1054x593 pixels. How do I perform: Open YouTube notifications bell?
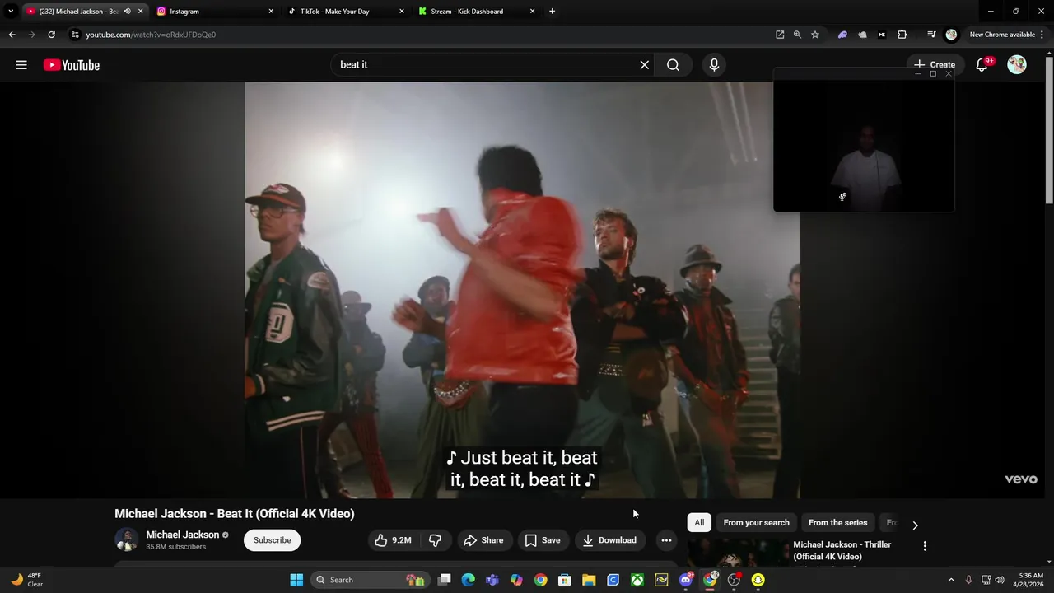982,65
